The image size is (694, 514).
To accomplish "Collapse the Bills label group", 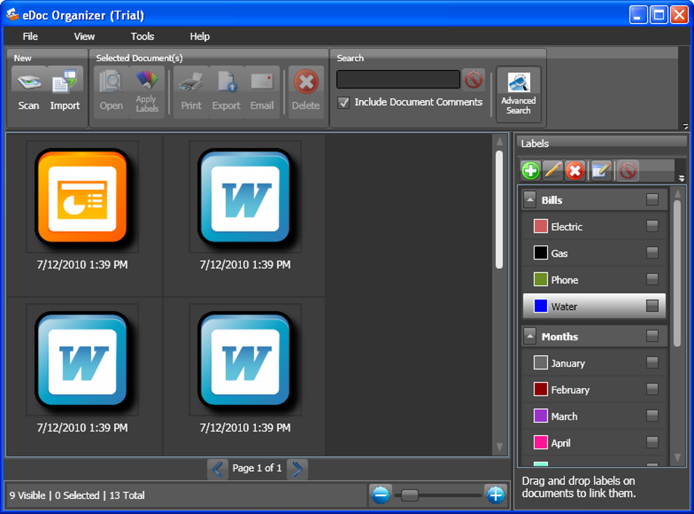I will point(531,199).
